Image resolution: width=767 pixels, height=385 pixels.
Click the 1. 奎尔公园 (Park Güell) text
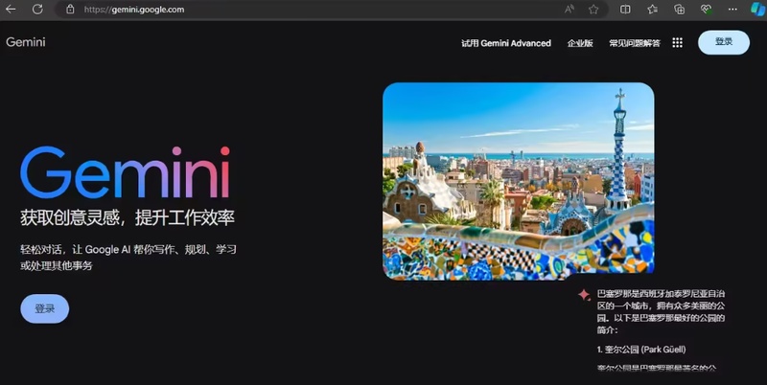[641, 350]
